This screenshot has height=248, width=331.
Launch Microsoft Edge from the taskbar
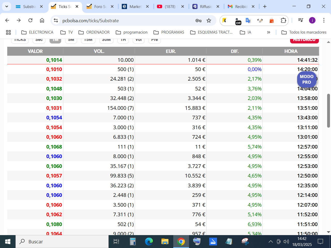click(149, 242)
